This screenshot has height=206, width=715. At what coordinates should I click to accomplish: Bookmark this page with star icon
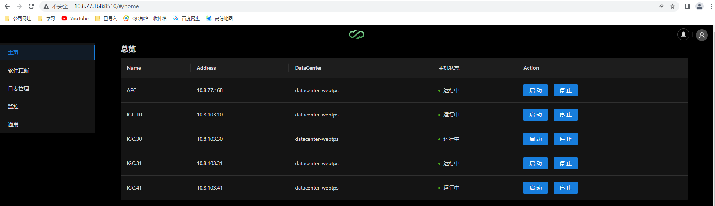(x=672, y=6)
